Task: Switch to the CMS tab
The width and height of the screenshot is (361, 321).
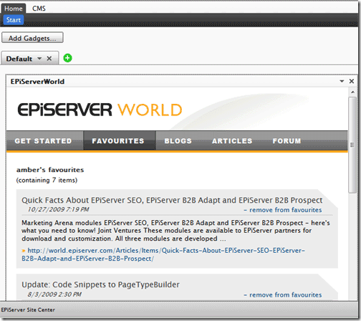Action: 39,9
